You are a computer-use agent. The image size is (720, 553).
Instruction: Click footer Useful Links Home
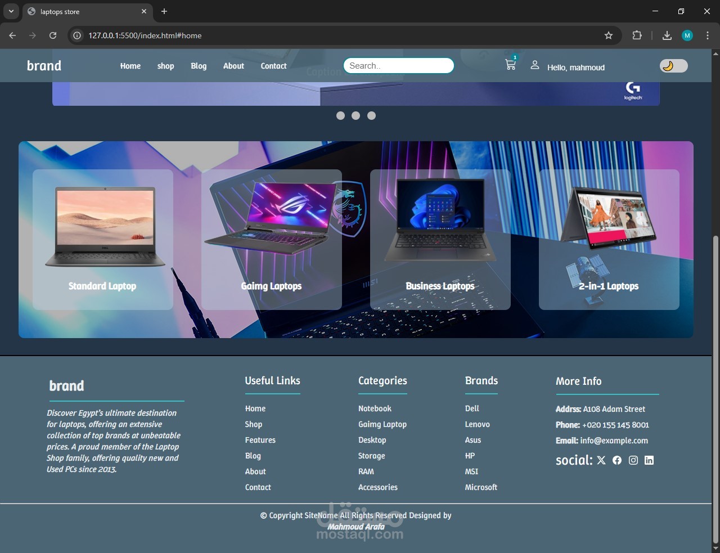pos(255,408)
